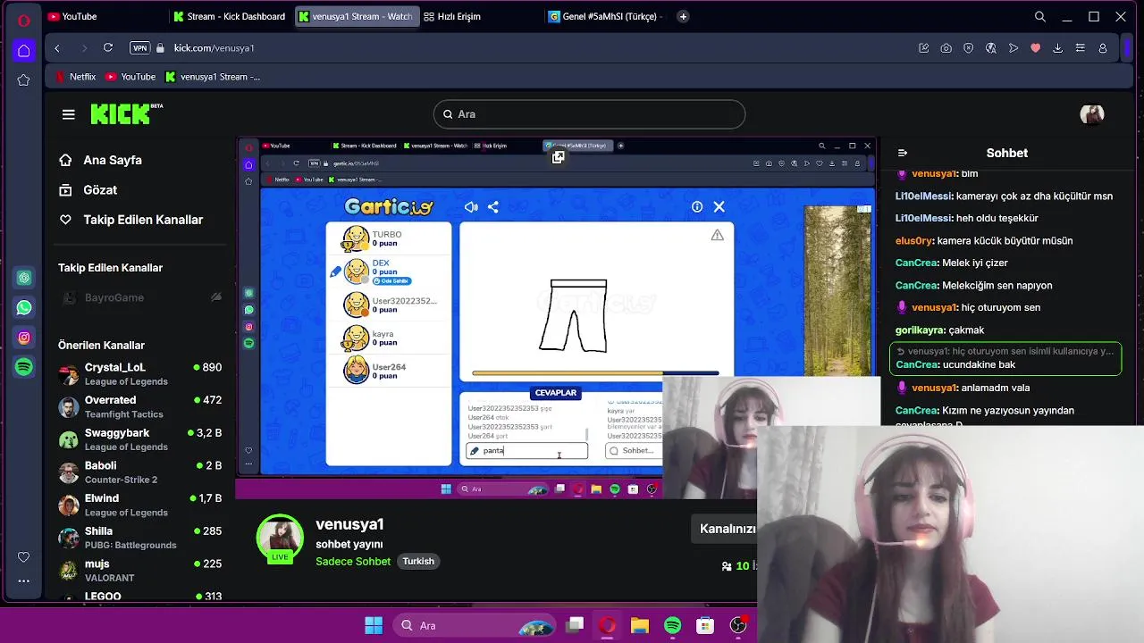This screenshot has width=1144, height=643.
Task: Open Spotify from the Windows taskbar
Action: click(x=672, y=625)
